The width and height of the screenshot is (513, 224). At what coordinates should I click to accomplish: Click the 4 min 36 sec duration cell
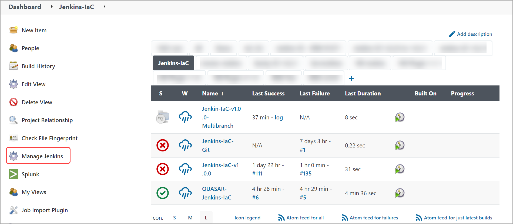tap(360, 193)
